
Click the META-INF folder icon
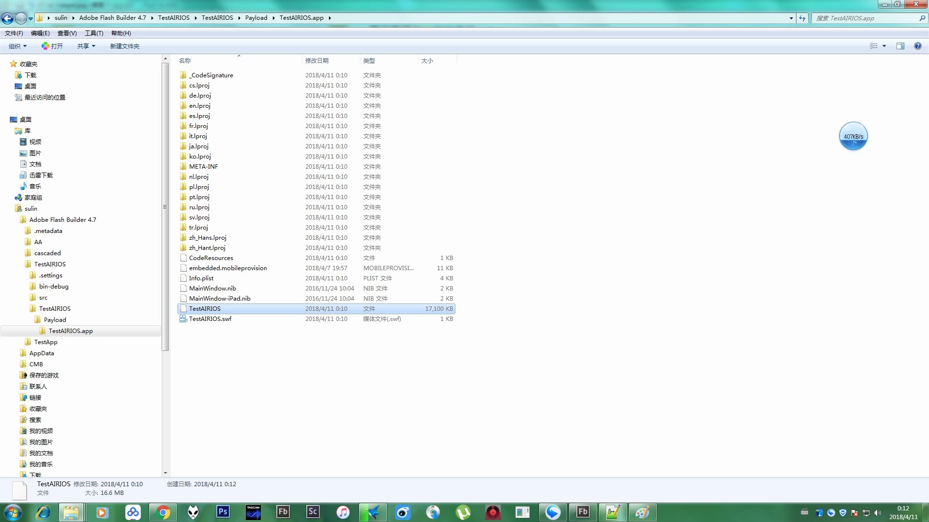(183, 166)
